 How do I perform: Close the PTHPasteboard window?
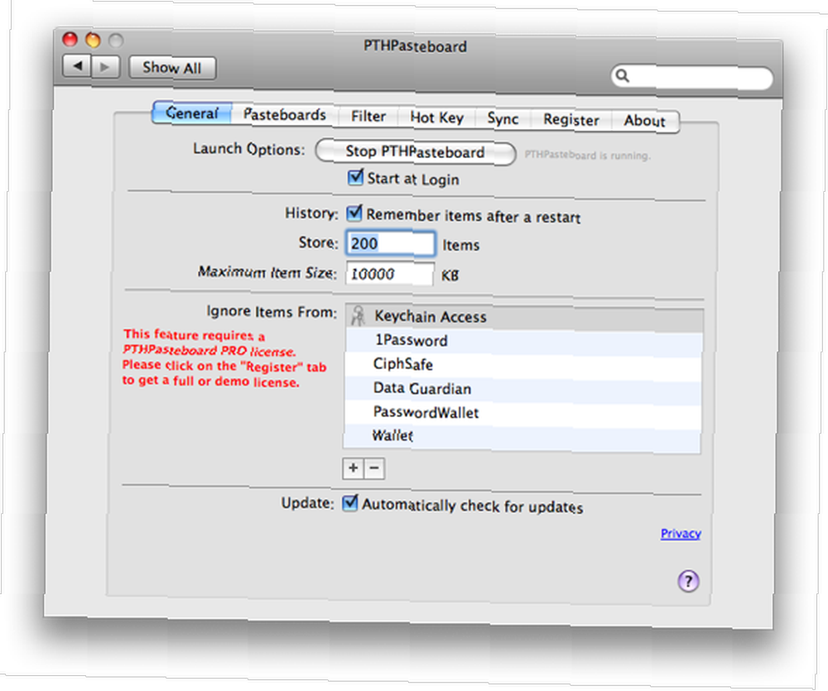tap(70, 39)
